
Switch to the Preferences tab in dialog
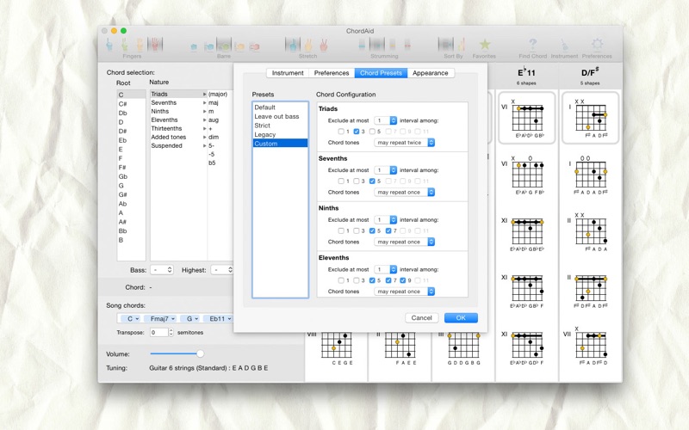coord(332,73)
